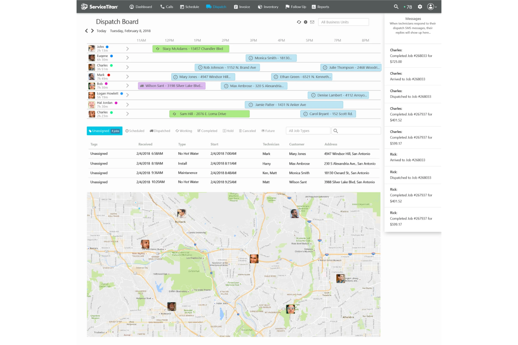Image resolution: width=518 pixels, height=345 pixels.
Task: Refresh the Dispatch Board
Action: [x=299, y=22]
